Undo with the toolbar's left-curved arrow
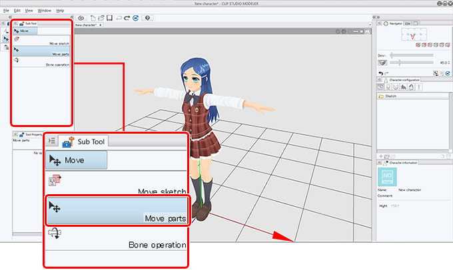Image resolution: width=453 pixels, height=270 pixels. 119,18
